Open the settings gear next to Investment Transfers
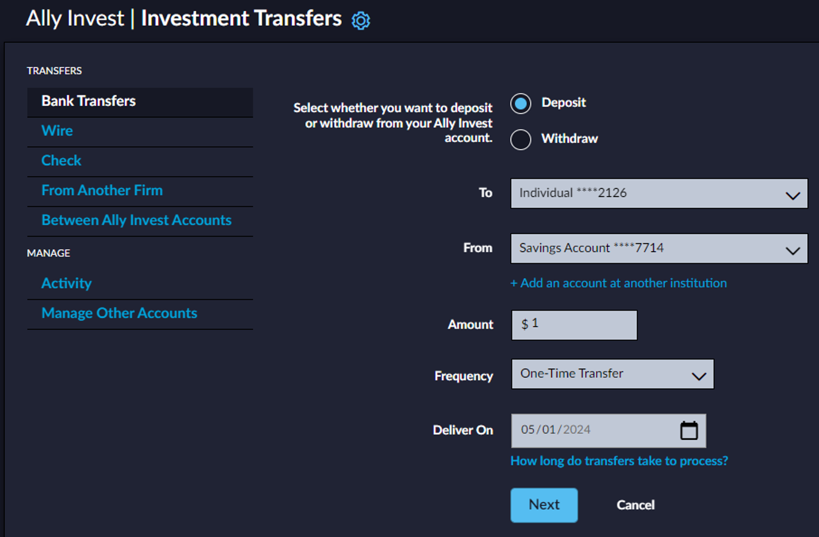Viewport: 819px width, 537px height. (361, 20)
